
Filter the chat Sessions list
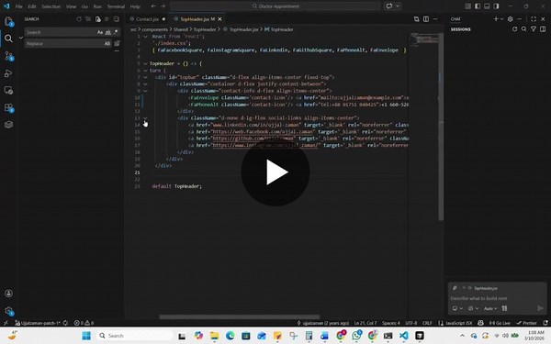pyautogui.click(x=534, y=29)
